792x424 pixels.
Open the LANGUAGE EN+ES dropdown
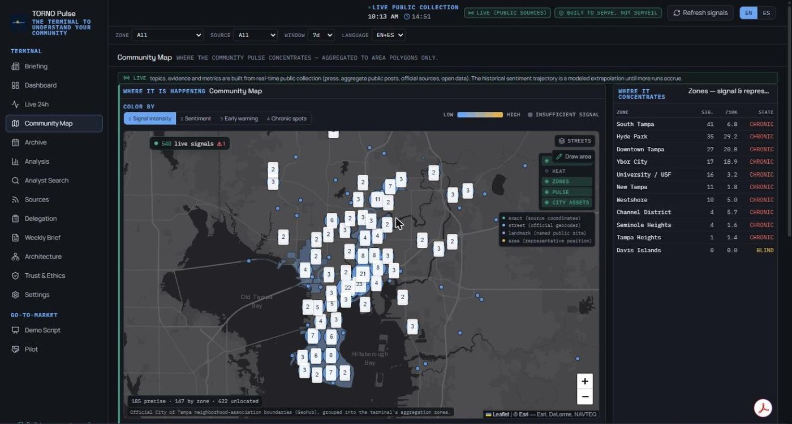click(x=388, y=35)
